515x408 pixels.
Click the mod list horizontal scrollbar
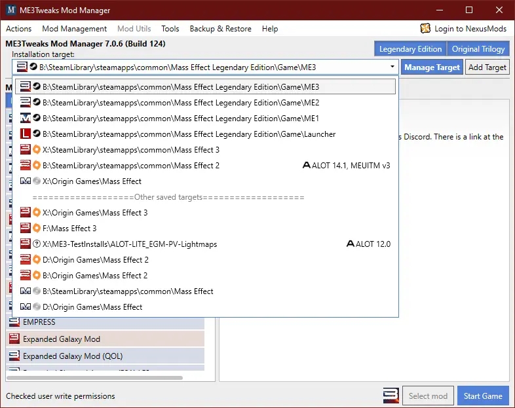[x=94, y=378]
